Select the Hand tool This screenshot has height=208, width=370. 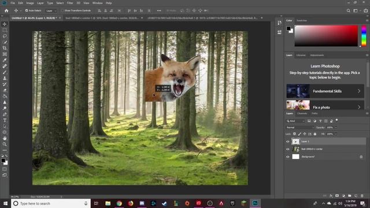[5, 138]
